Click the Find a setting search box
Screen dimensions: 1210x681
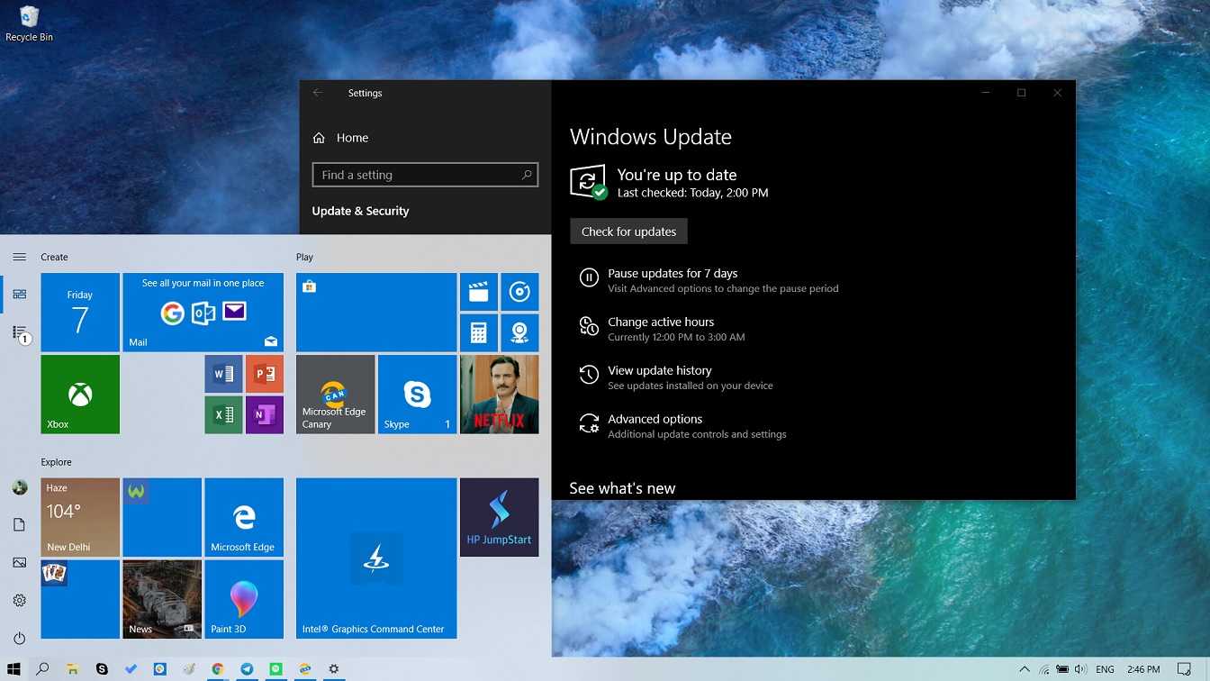(x=425, y=175)
